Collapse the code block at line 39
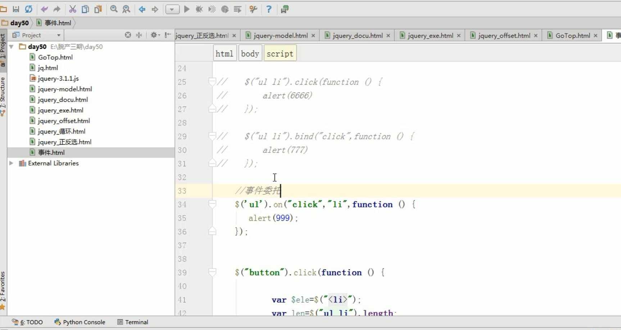Viewport: 621px width, 330px height. click(x=212, y=272)
